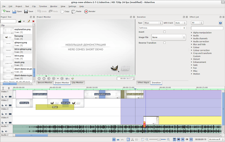This screenshot has width=225, height=142.
Task: Click the Effect List search field
Action: 207,28
